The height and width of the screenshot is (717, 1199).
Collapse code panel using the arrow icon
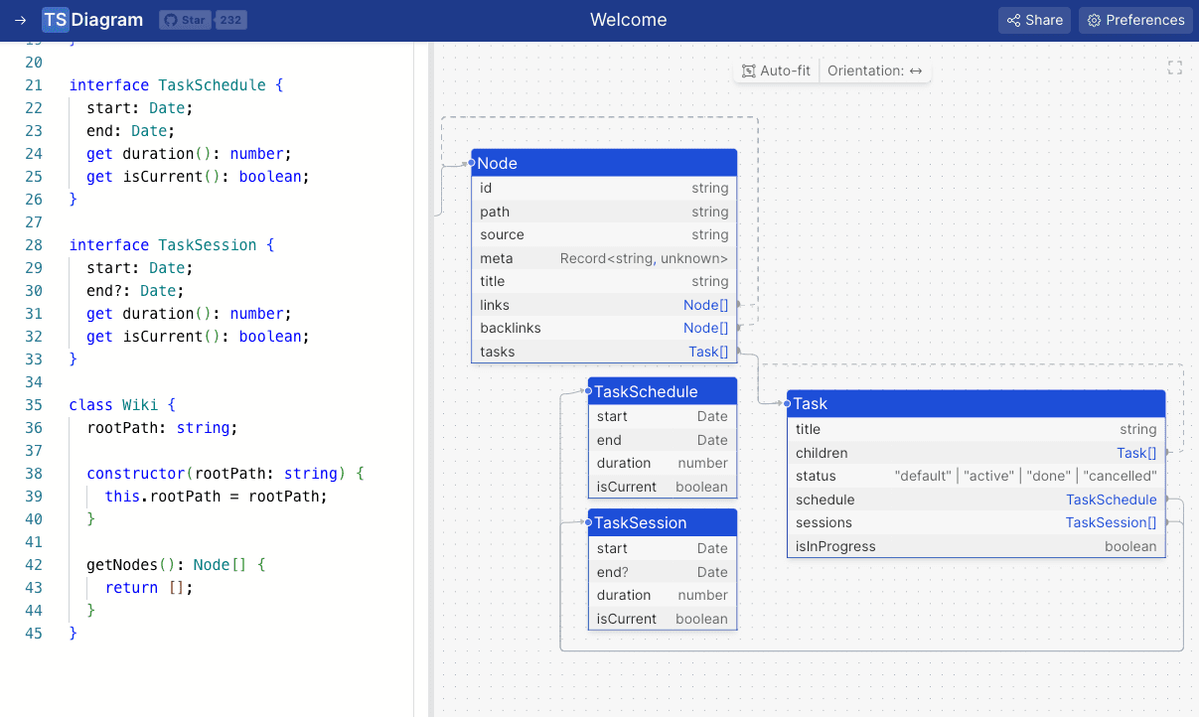point(20,19)
